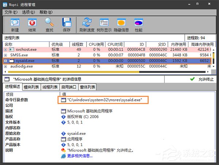This screenshot has width=219, height=165.
Task: Click the window icon beside the Microsoft 基础类应用程序 description
Action: point(64,111)
